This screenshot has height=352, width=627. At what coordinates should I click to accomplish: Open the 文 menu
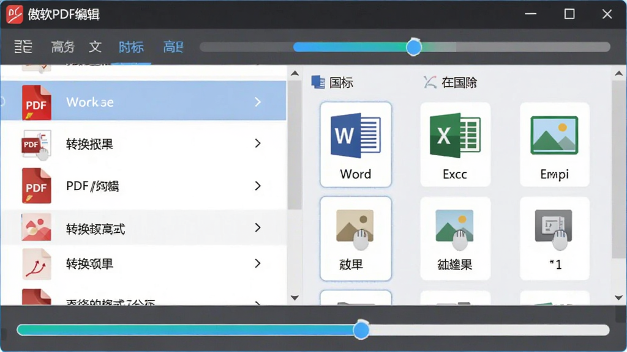tap(95, 46)
